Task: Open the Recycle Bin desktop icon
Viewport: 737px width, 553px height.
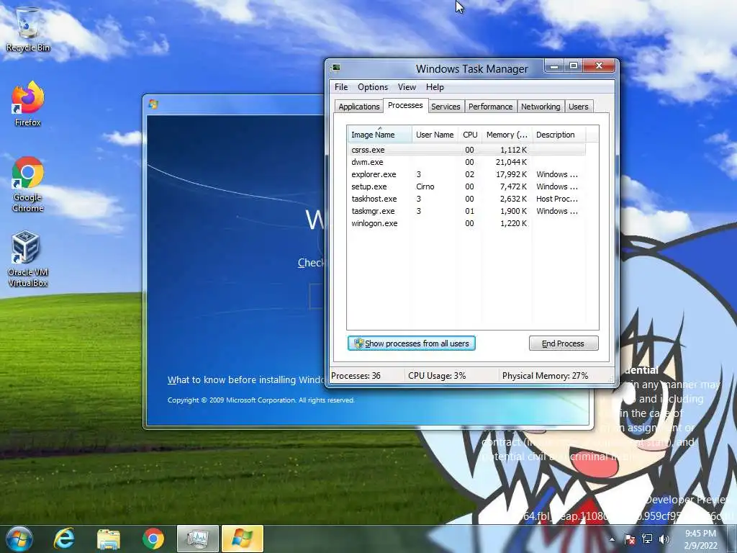Action: click(28, 30)
